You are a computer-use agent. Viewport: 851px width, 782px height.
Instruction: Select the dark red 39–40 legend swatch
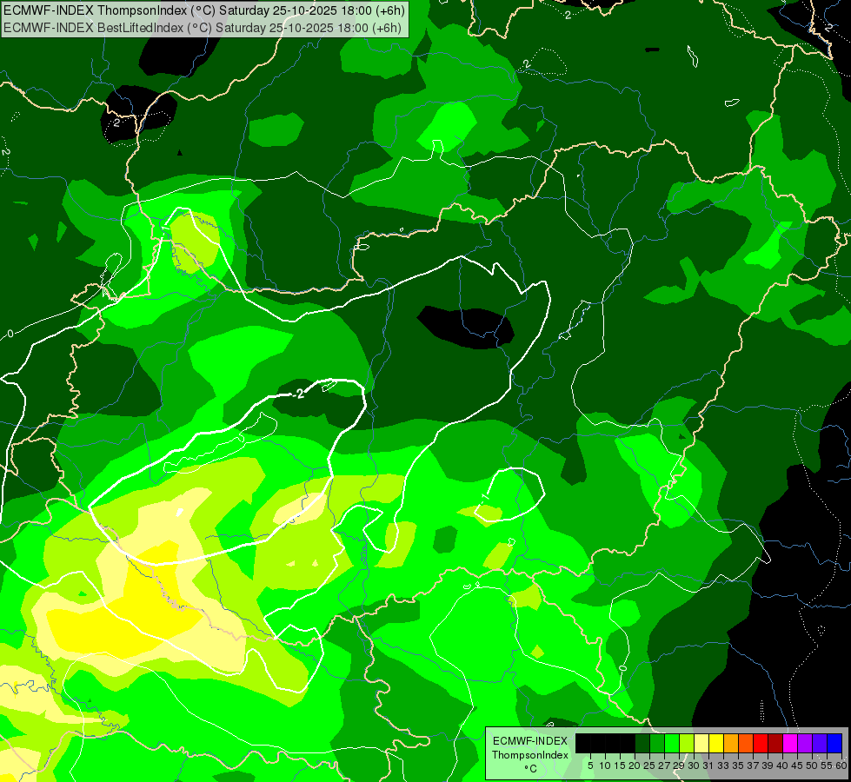point(775,743)
